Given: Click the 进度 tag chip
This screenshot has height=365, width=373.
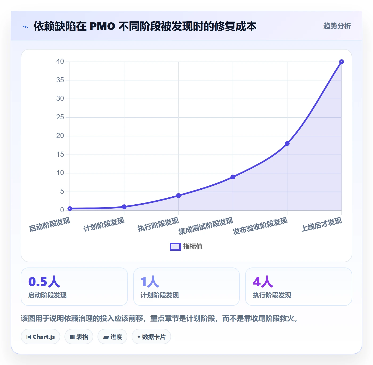Looking at the screenshot, I should tap(112, 337).
